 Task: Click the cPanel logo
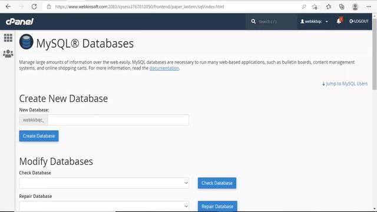tap(19, 22)
